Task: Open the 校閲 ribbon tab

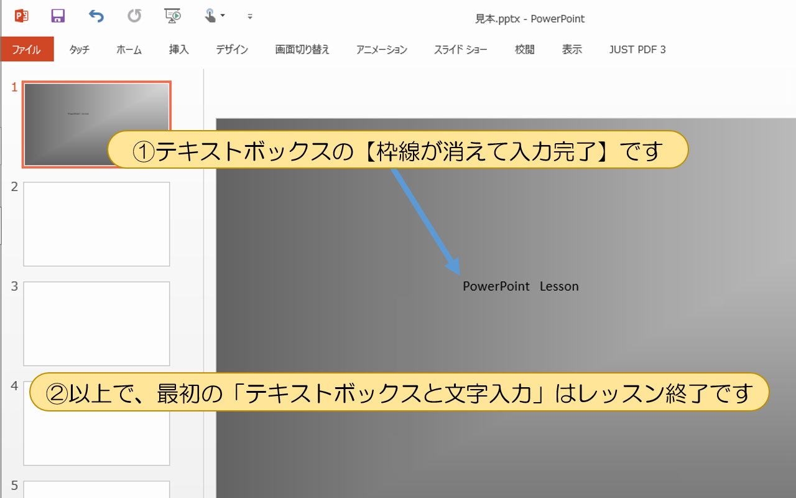Action: coord(525,50)
